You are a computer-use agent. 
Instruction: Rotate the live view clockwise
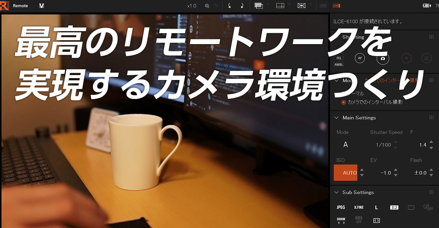pyautogui.click(x=242, y=6)
